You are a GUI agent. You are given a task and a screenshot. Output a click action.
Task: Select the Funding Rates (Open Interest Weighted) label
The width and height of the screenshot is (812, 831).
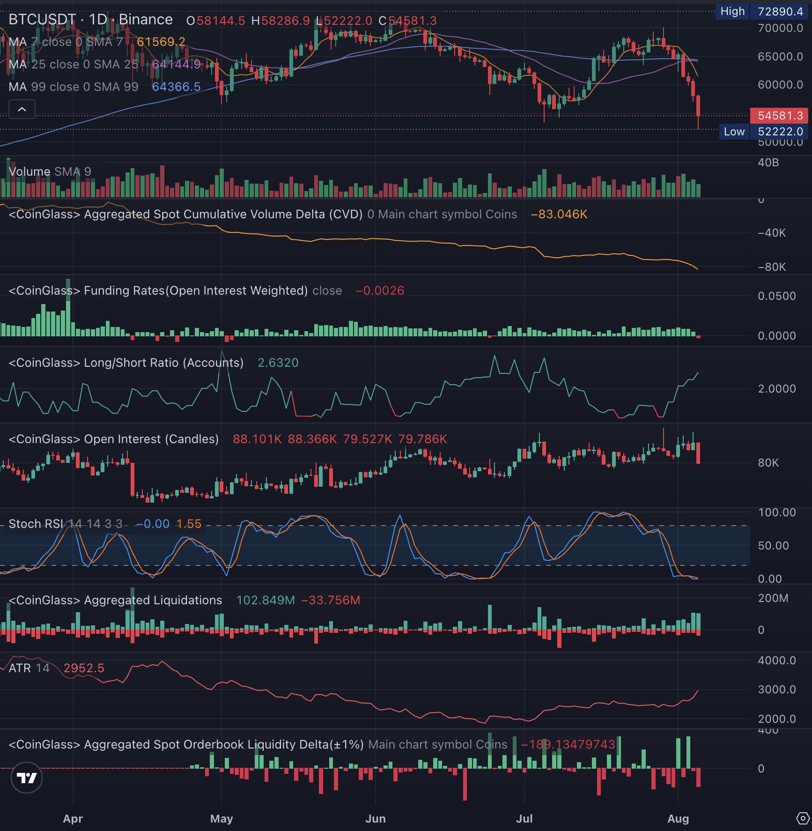coord(158,290)
